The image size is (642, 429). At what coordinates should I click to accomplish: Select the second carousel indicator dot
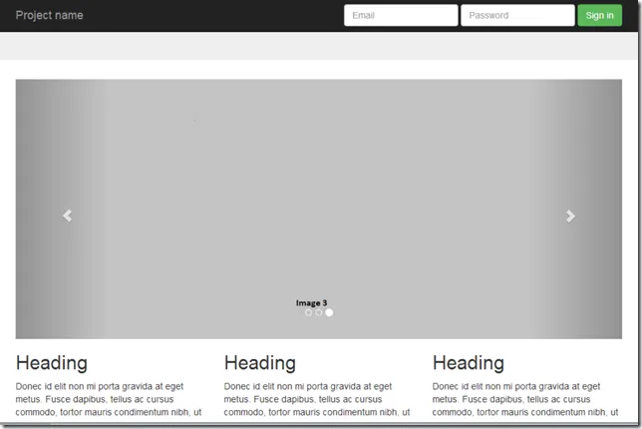pos(319,313)
